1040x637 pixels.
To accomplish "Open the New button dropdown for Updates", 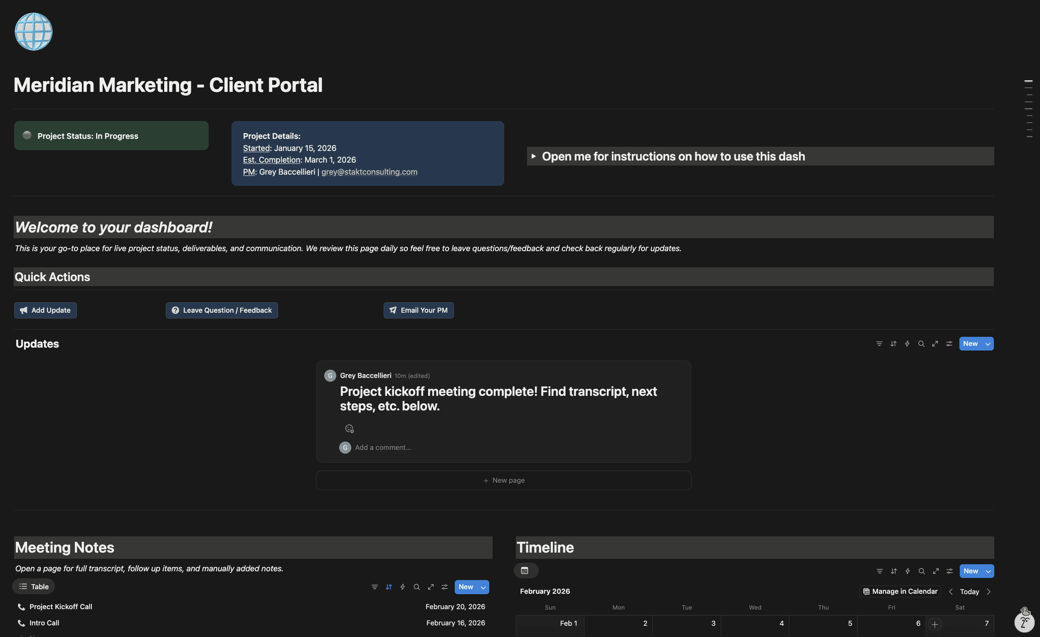I will [x=987, y=343].
